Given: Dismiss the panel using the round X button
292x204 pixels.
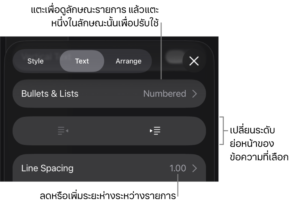Looking at the screenshot, I should coord(194,61).
